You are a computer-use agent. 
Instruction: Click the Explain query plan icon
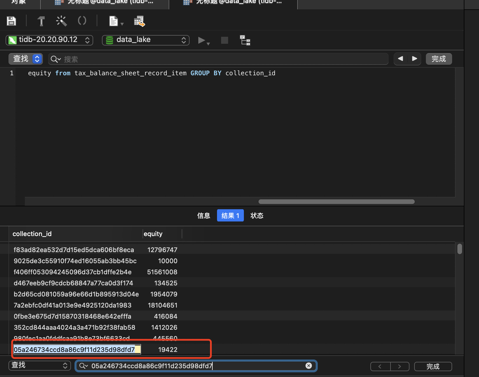point(245,40)
